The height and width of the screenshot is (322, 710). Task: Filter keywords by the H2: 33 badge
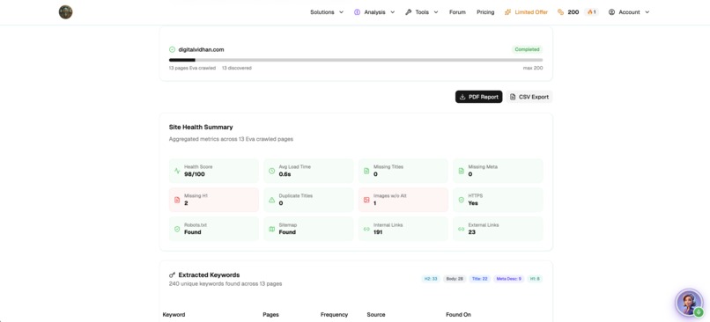[431, 279]
